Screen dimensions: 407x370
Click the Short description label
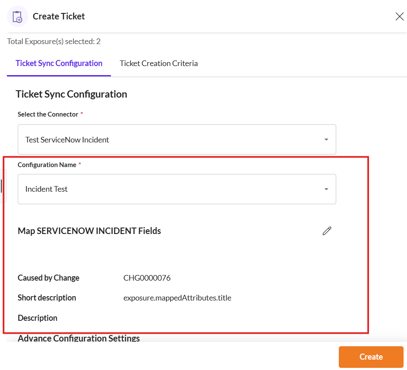click(x=47, y=298)
